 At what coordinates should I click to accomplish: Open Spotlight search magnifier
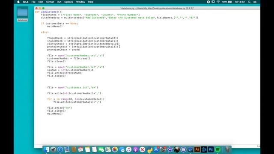(x=249, y=2)
